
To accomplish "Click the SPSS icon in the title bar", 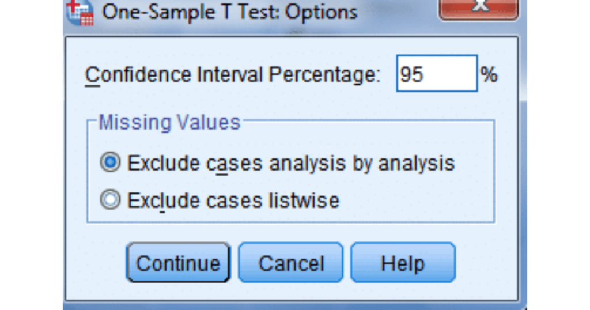I will (x=80, y=12).
